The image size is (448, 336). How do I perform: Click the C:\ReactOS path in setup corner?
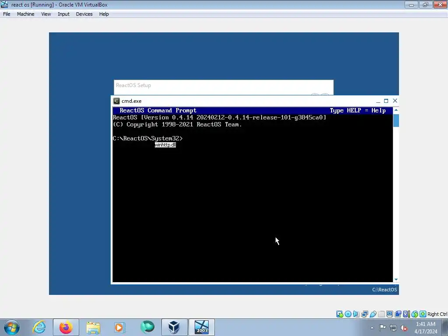pyautogui.click(x=384, y=290)
